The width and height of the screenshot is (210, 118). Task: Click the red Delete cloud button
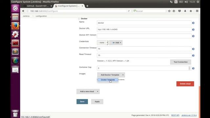tap(185, 84)
